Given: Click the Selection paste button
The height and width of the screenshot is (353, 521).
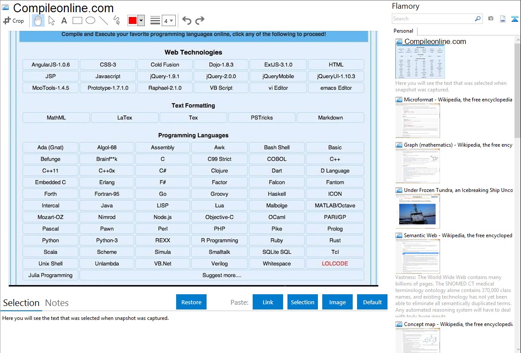Looking at the screenshot, I should pyautogui.click(x=302, y=302).
